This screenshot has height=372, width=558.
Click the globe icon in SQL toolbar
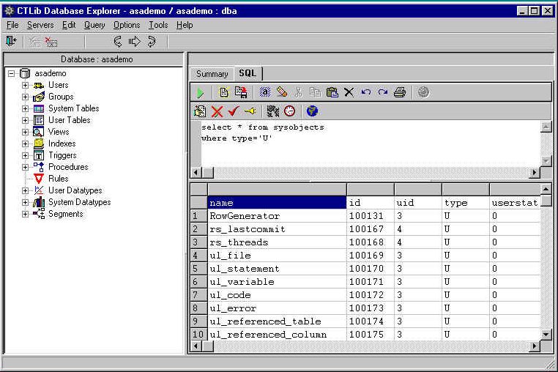coord(312,111)
